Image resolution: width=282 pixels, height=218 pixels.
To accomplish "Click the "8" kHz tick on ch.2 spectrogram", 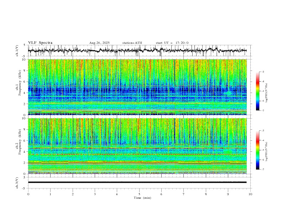I will click(25, 129).
